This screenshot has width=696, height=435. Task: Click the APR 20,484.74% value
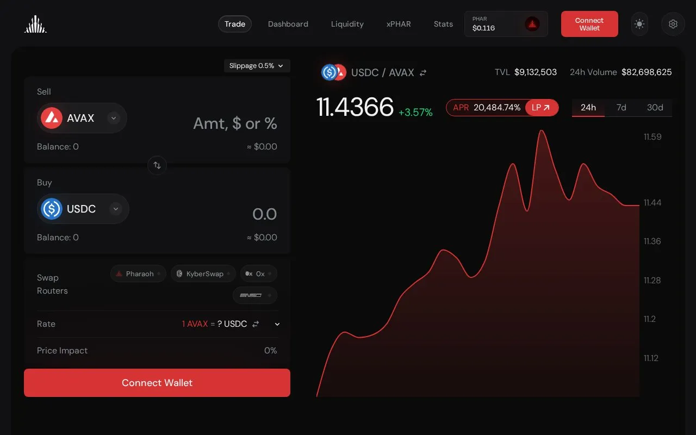(x=497, y=108)
